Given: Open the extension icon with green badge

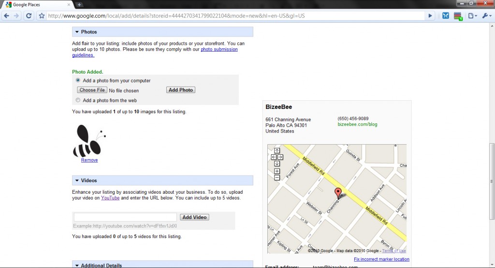Looking at the screenshot, I should [x=458, y=16].
